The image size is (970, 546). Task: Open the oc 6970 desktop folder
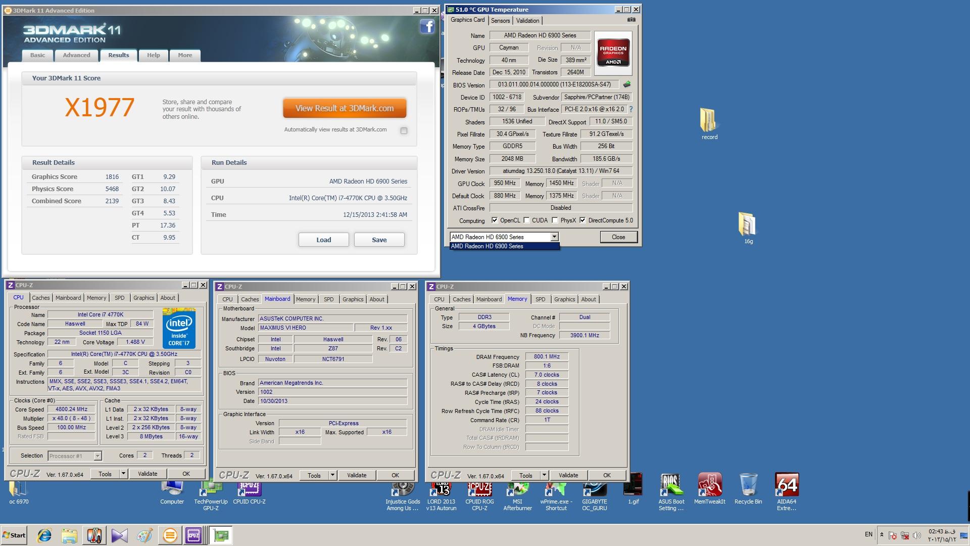(19, 493)
